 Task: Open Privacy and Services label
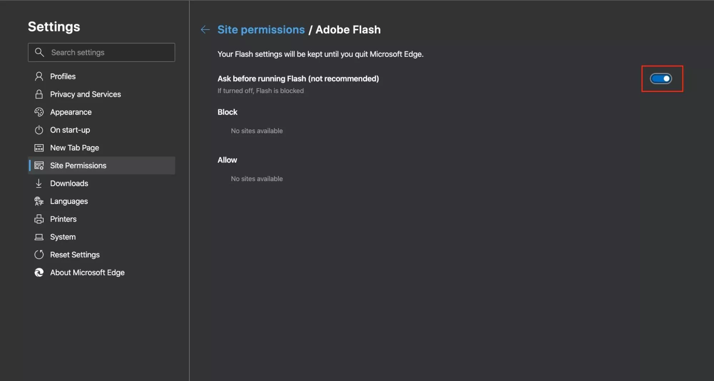[85, 94]
